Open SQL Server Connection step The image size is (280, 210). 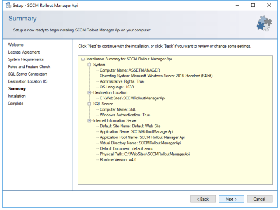coord(27,74)
